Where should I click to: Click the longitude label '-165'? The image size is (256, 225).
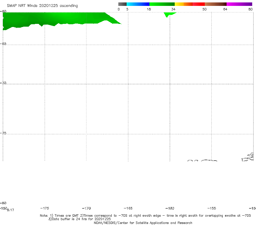click(x=128, y=208)
